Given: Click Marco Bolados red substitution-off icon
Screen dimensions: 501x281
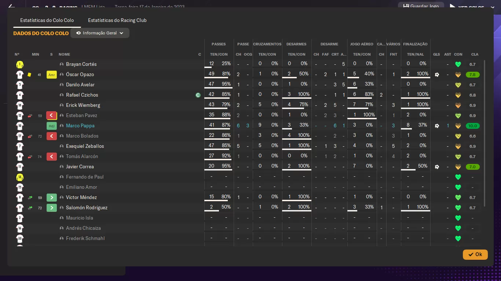Looking at the screenshot, I should click(x=52, y=136).
